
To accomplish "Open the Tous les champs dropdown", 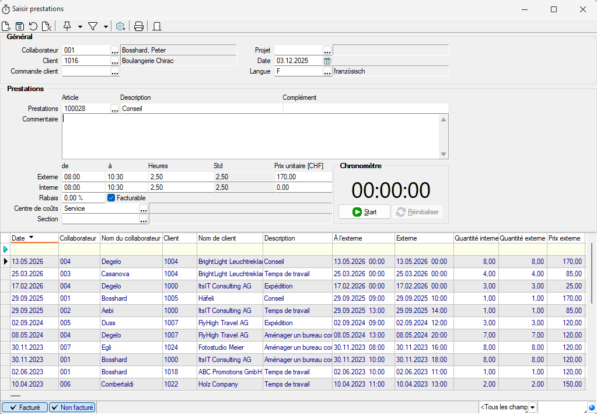I will point(533,407).
